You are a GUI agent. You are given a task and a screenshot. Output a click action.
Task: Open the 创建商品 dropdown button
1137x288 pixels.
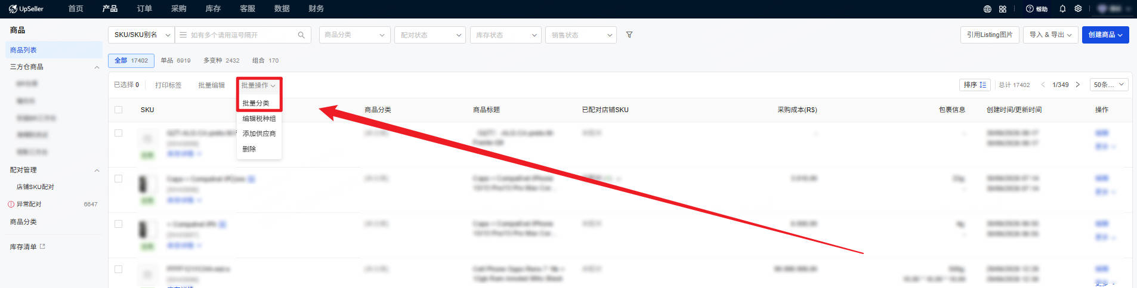[x=1105, y=35]
